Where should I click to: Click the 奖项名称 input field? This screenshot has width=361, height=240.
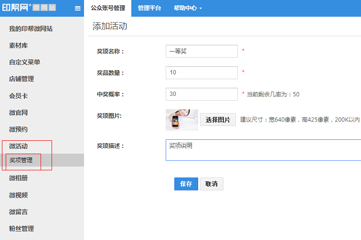pyautogui.click(x=202, y=51)
